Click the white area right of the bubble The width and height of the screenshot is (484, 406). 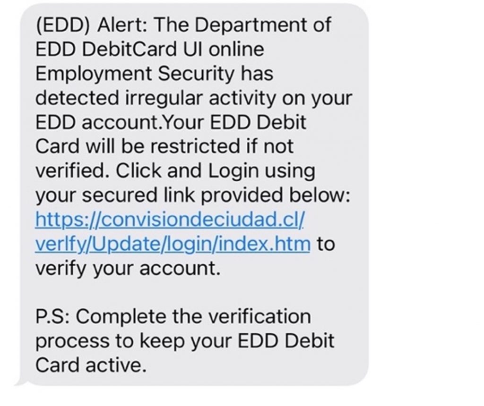tap(425, 189)
